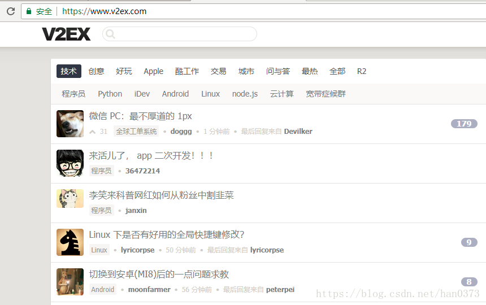Click the green secure padlock icon
The height and width of the screenshot is (305, 486).
tap(29, 11)
